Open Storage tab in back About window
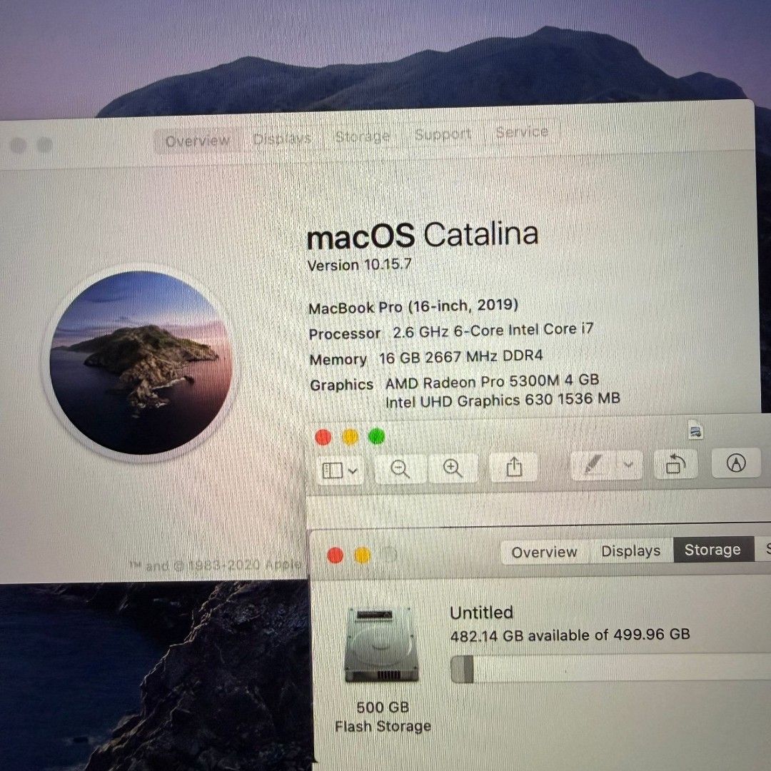 tap(363, 136)
